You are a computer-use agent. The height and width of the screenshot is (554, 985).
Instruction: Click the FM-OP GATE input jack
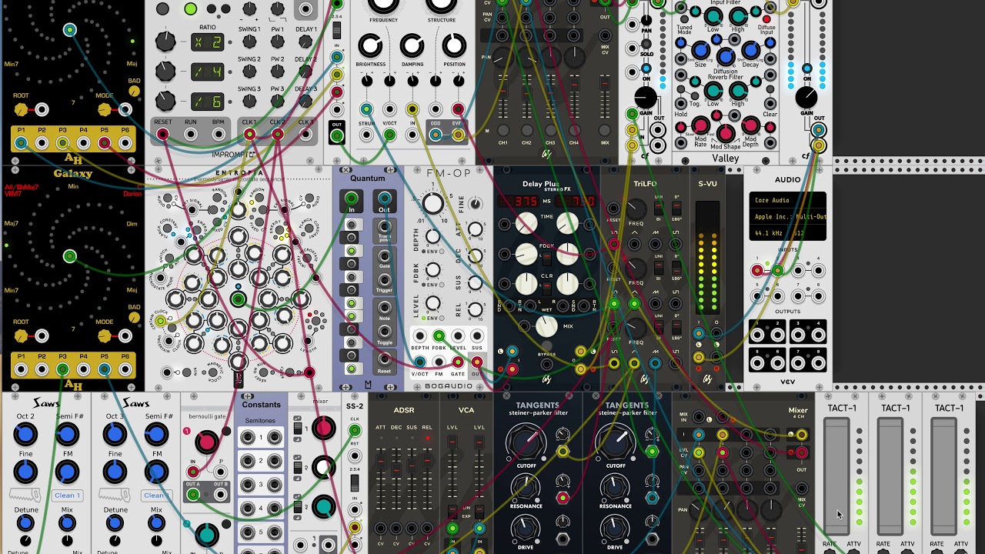point(458,362)
